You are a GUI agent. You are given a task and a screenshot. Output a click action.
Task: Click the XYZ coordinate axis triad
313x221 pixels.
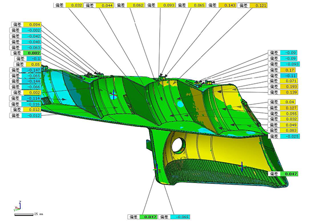tap(19, 204)
